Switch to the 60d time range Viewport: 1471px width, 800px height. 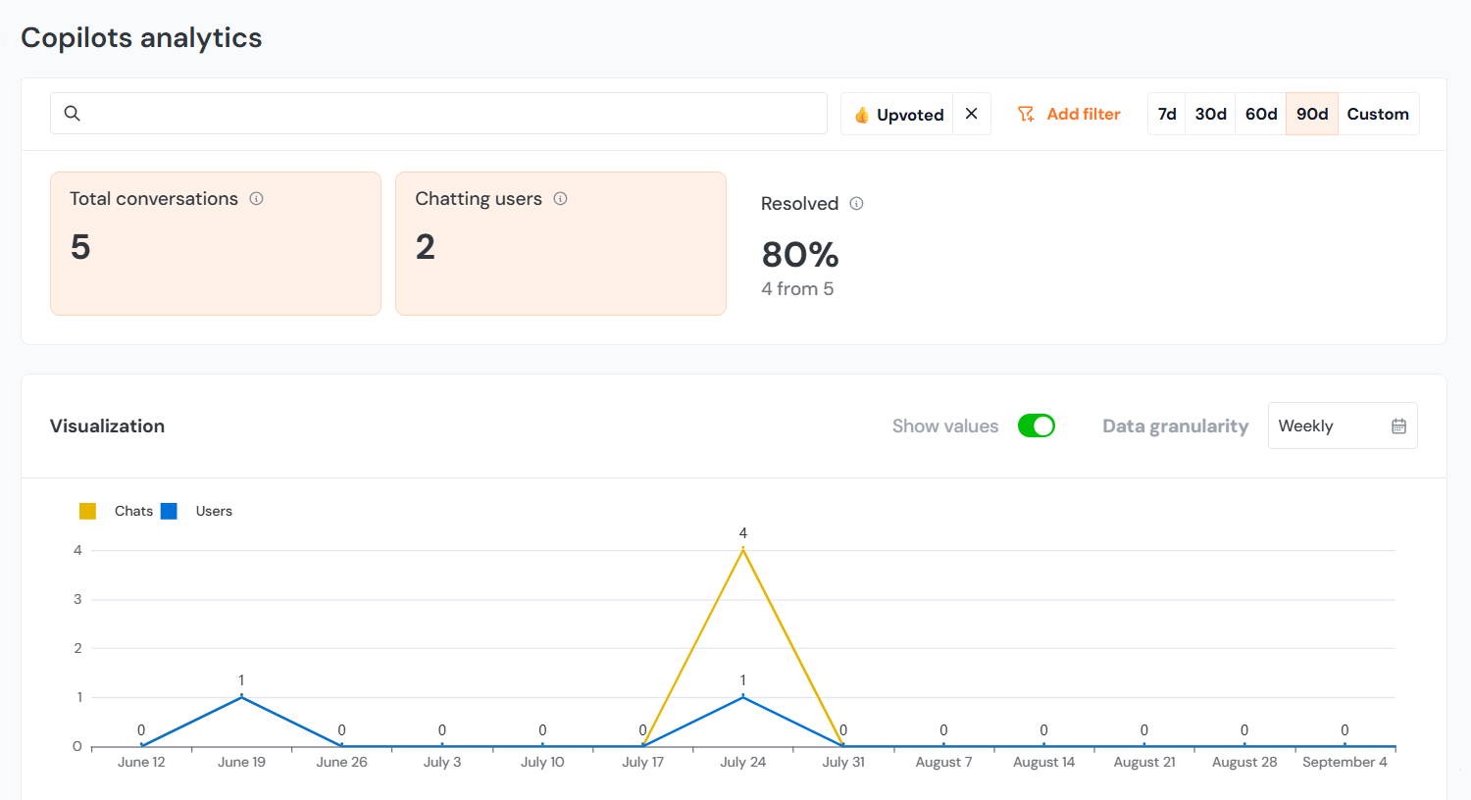tap(1260, 114)
